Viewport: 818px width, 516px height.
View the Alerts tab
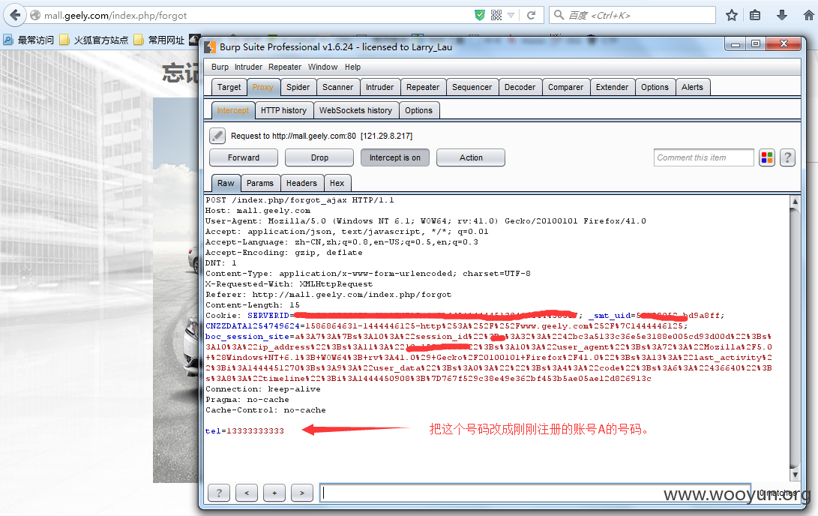click(692, 87)
